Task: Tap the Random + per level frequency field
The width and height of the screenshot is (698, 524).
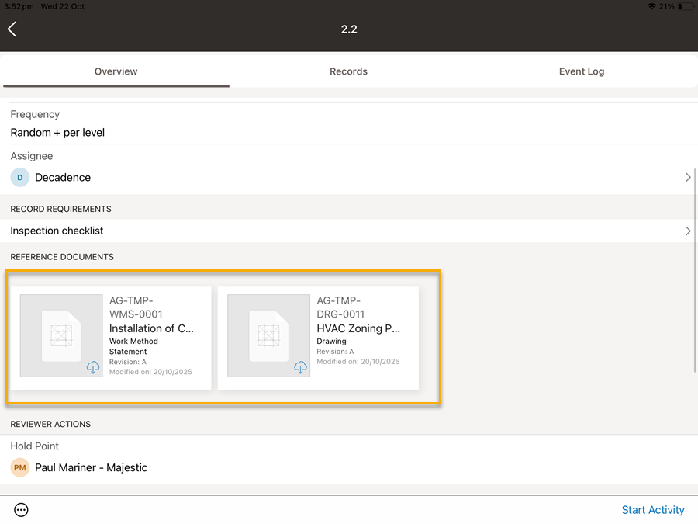Action: pyautogui.click(x=57, y=133)
